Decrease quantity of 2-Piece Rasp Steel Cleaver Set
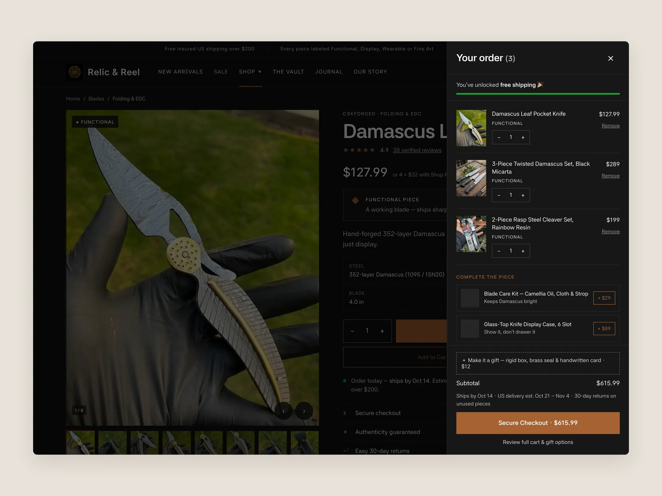The image size is (662, 496). 499,251
